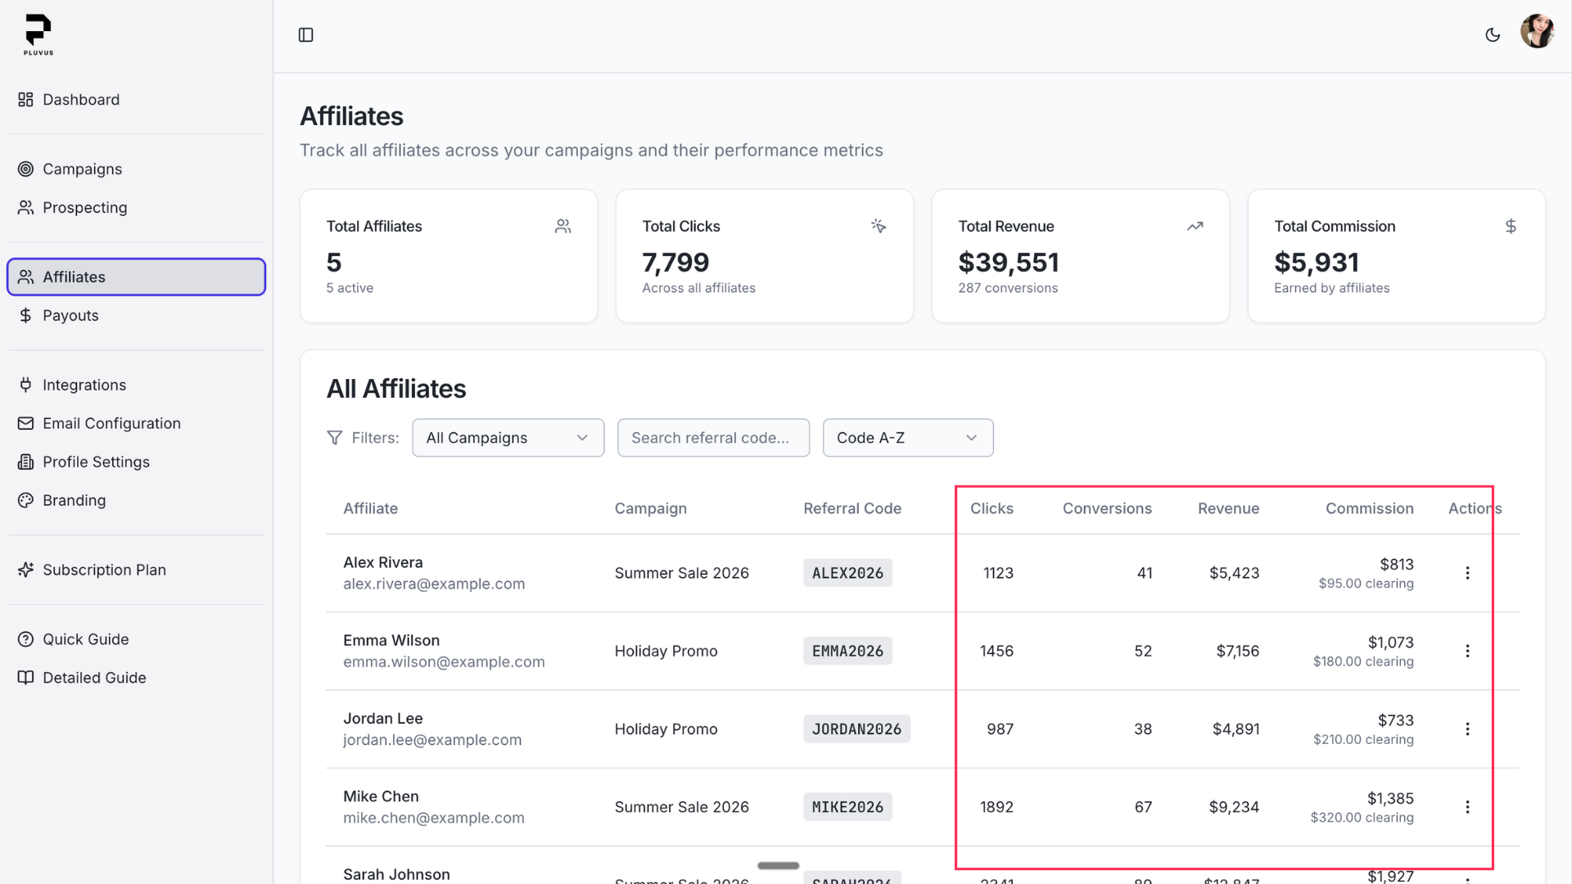1572x884 pixels.
Task: Open Payouts page
Action: click(x=136, y=316)
